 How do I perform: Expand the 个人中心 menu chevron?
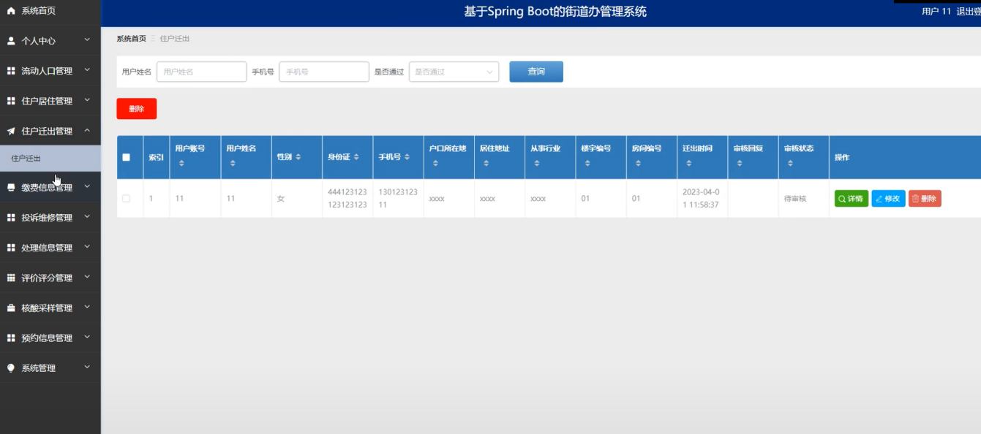[x=87, y=39]
